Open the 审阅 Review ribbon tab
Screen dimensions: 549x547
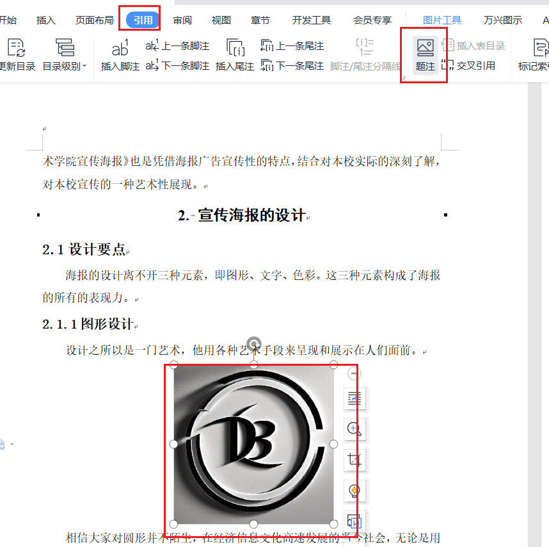click(182, 19)
